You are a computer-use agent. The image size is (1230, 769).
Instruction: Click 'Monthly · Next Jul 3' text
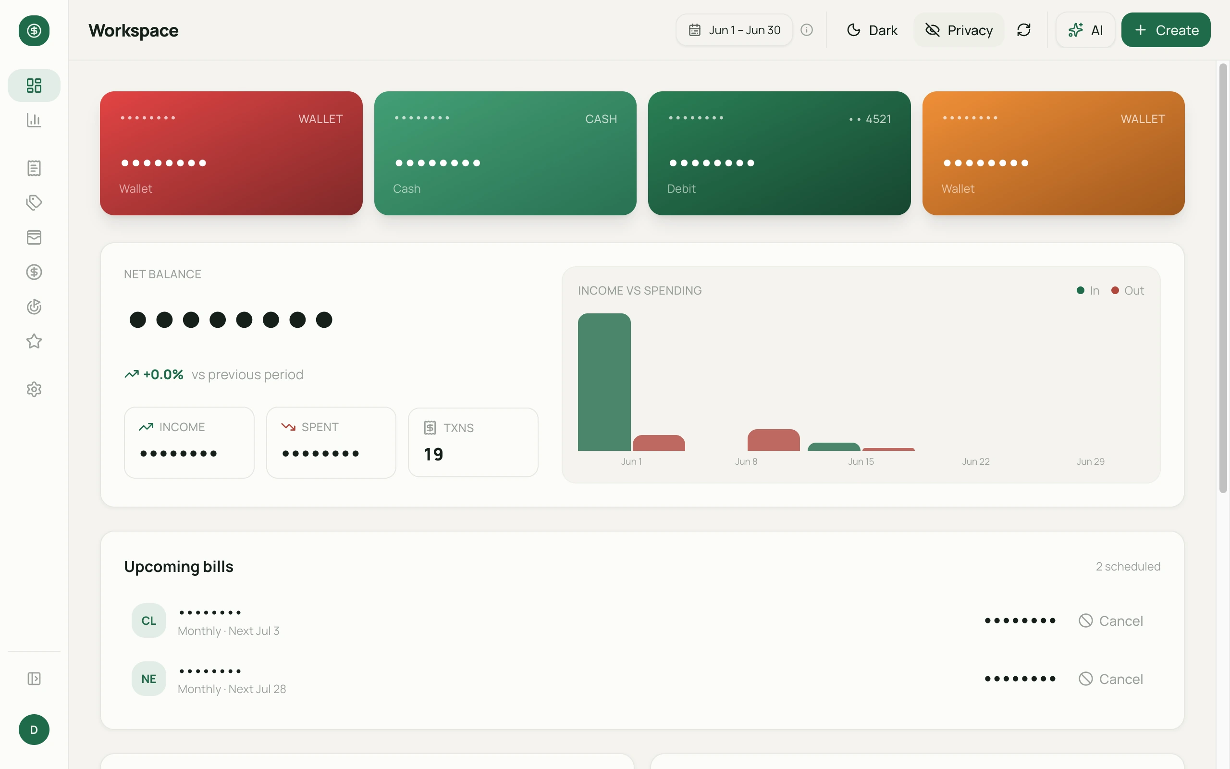(x=229, y=631)
